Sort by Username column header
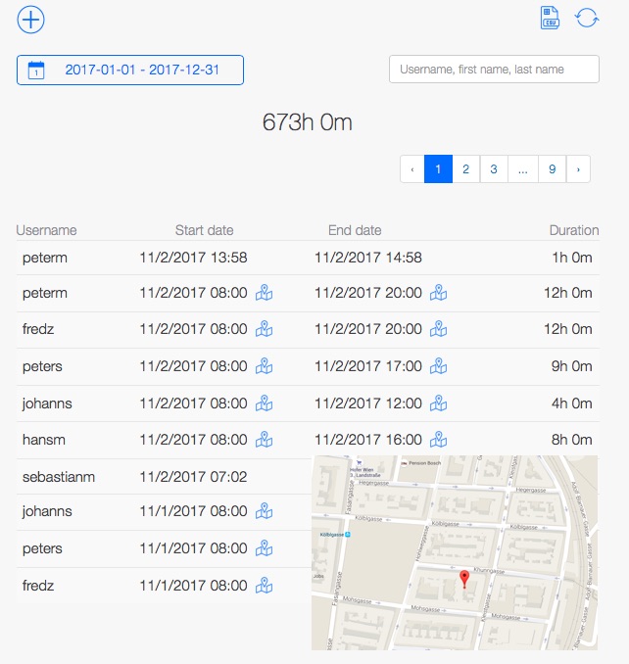Image resolution: width=629 pixels, height=664 pixels. click(x=46, y=230)
